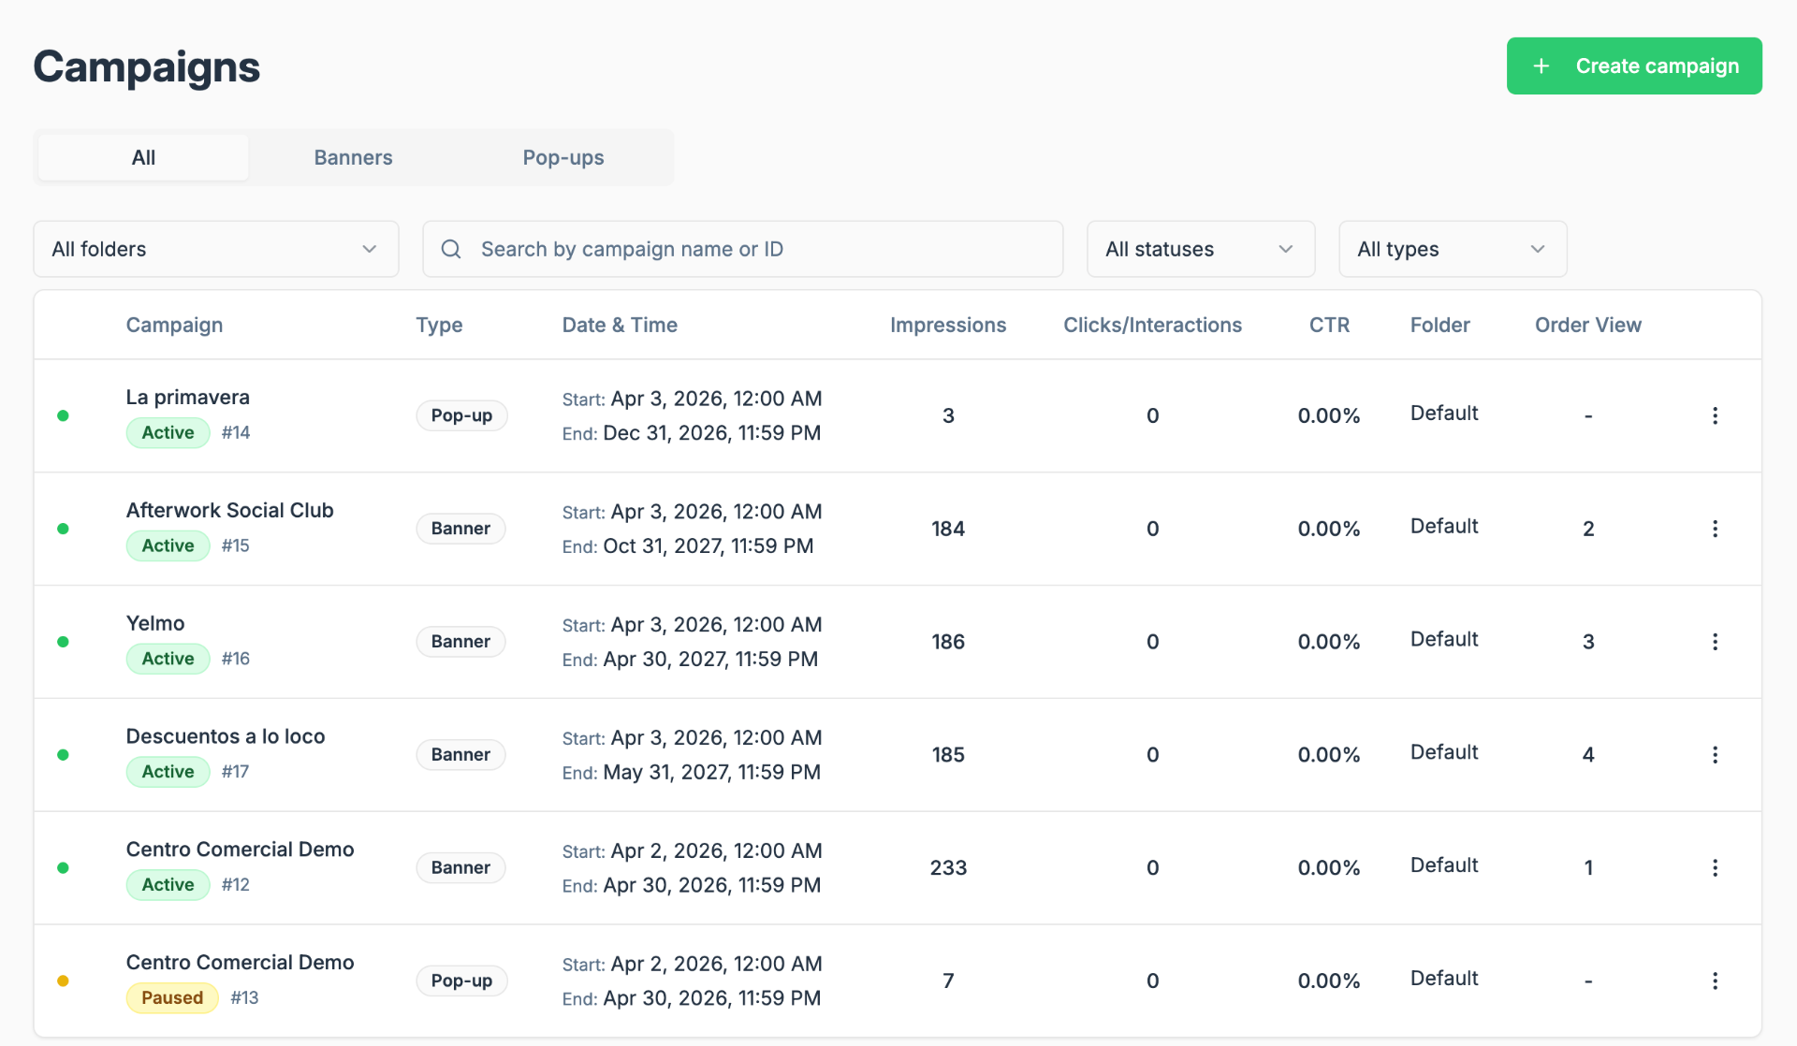Viewport: 1797px width, 1046px height.
Task: Open the All types filter
Action: pos(1453,249)
